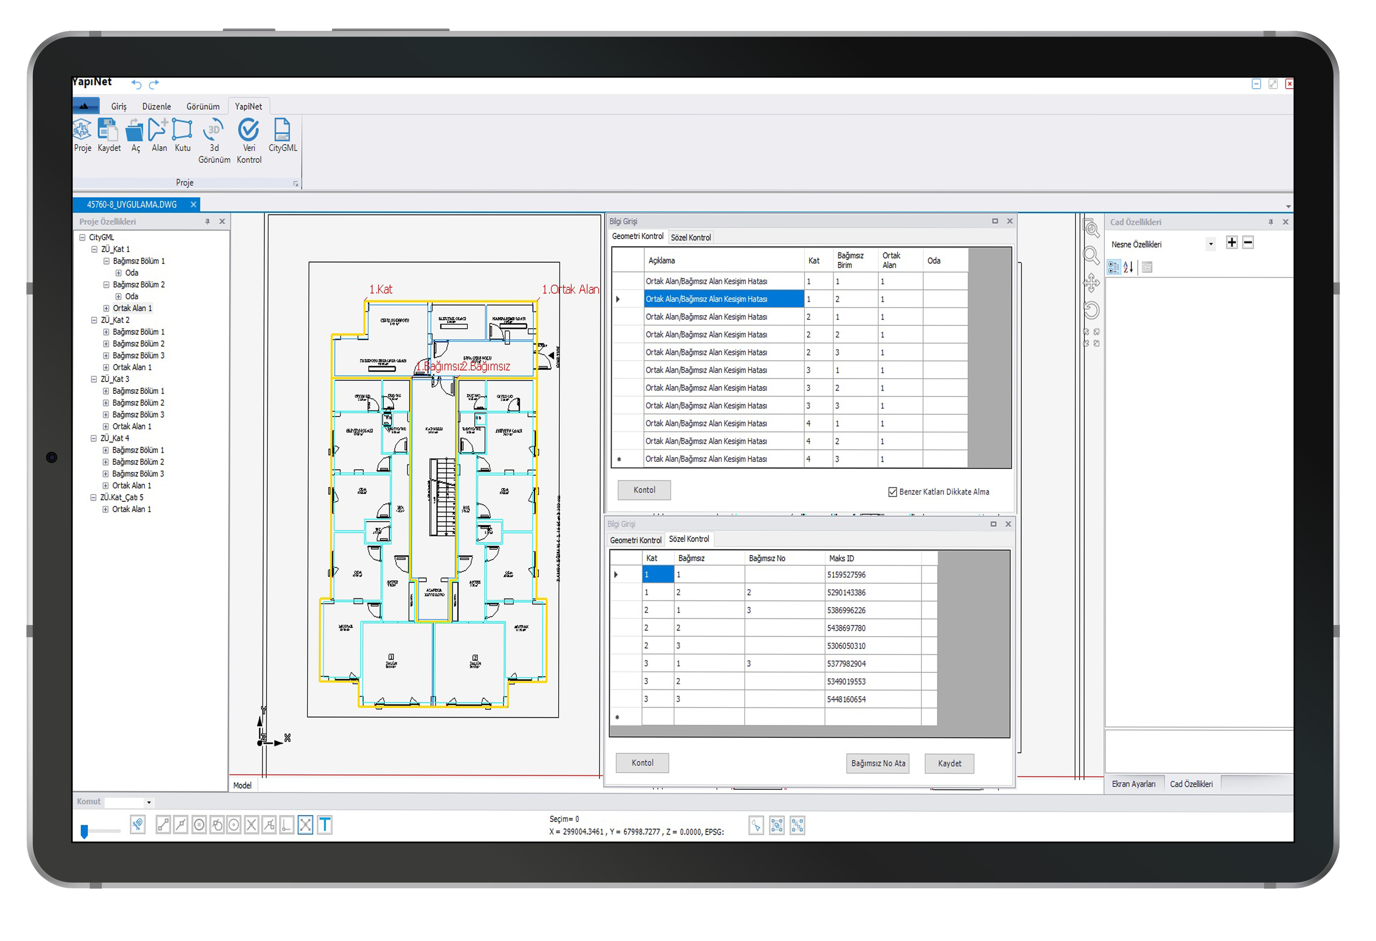Click the Bağımsız No Ata button

pyautogui.click(x=877, y=763)
